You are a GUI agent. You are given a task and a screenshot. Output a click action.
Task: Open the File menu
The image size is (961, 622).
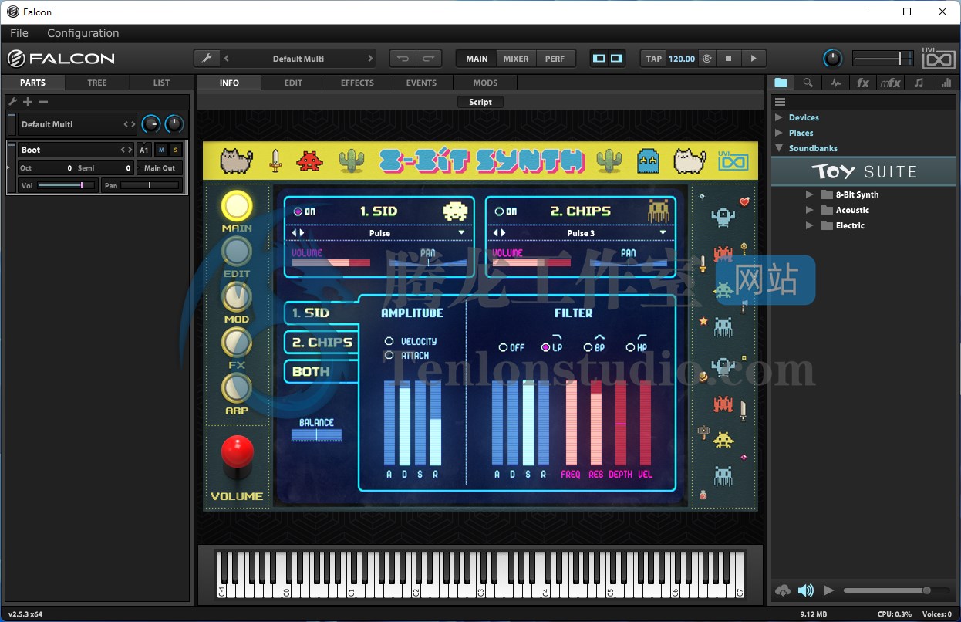[19, 33]
